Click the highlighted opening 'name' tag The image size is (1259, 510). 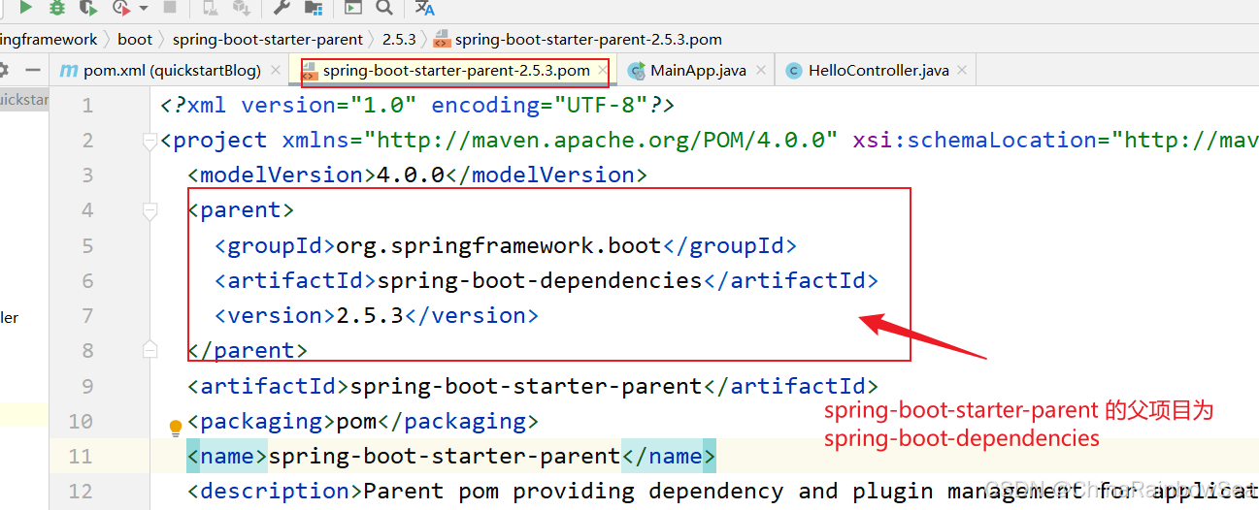click(227, 457)
